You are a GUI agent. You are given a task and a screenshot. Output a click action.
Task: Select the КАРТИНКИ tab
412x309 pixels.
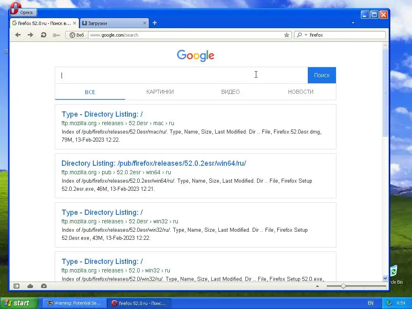tap(160, 92)
